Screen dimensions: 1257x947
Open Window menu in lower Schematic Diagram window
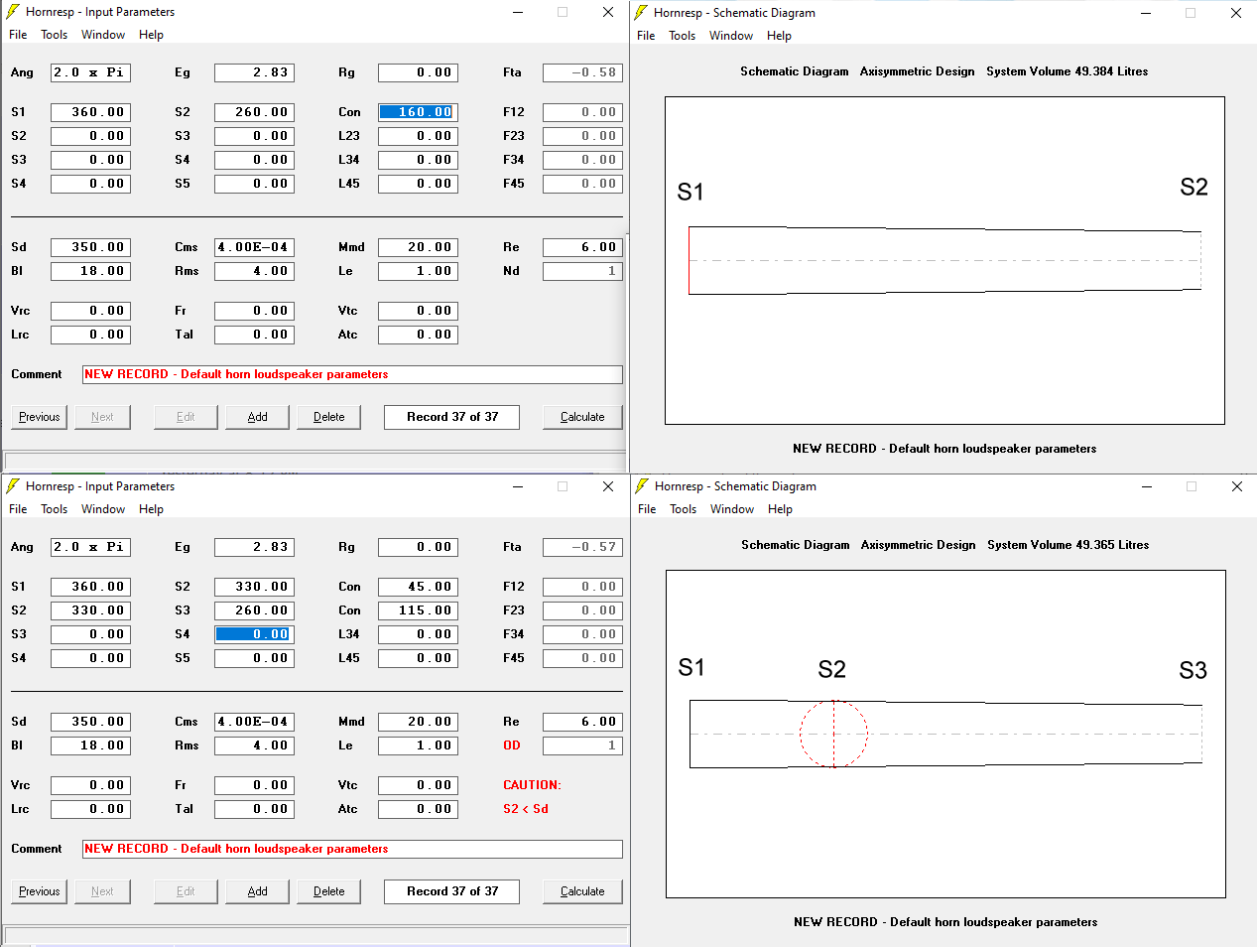pos(732,509)
